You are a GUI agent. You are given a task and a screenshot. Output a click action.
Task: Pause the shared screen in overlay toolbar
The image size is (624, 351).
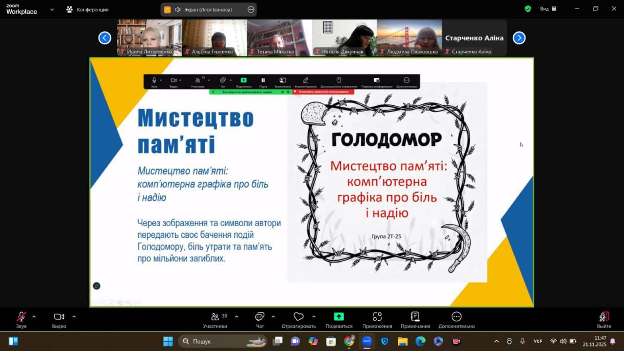pos(263,80)
